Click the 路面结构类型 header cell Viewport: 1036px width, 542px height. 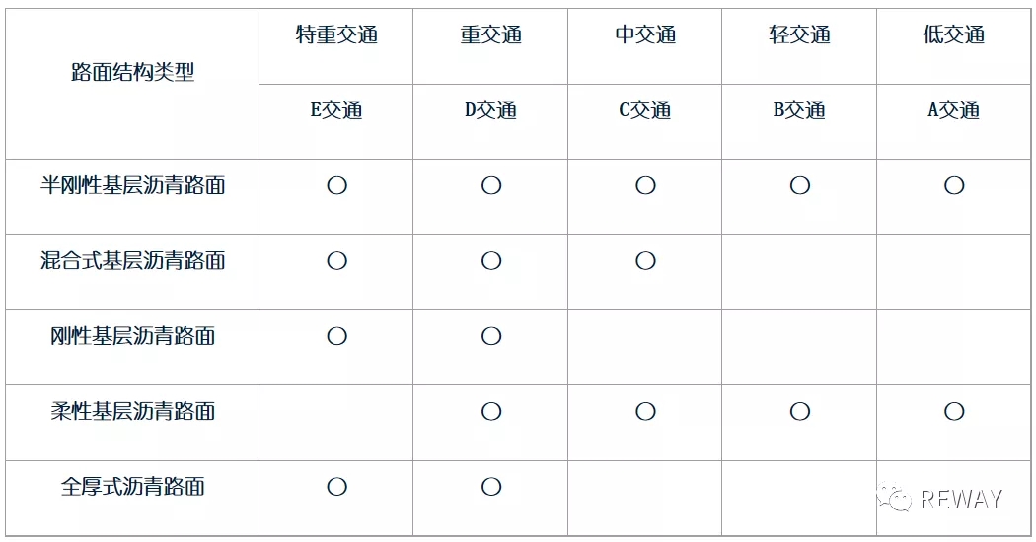[x=132, y=73]
